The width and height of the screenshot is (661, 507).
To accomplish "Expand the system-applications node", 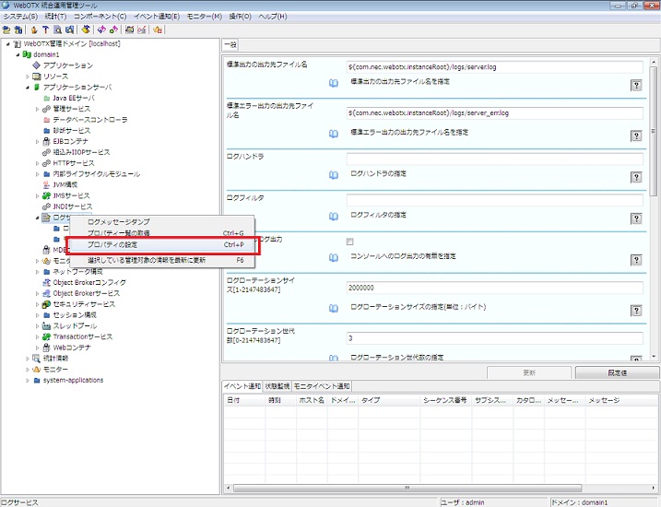I will [x=28, y=381].
